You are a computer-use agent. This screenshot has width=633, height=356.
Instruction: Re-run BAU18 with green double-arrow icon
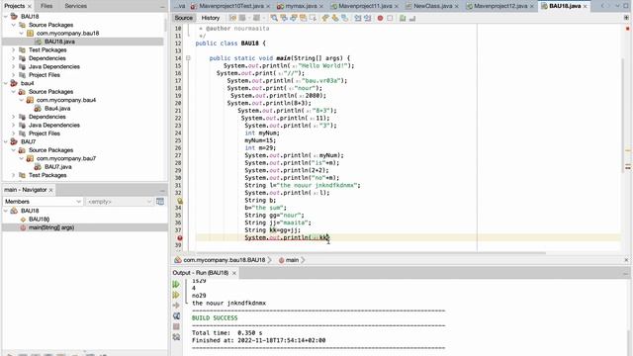click(x=176, y=284)
